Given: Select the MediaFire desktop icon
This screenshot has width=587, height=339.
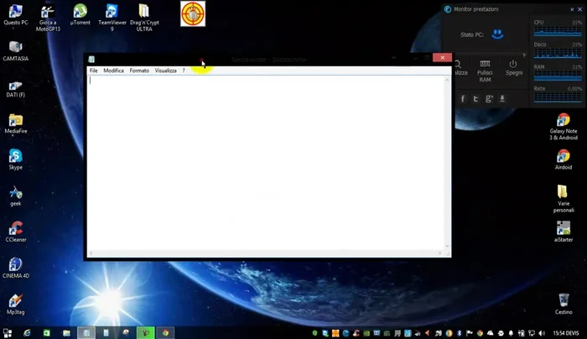Looking at the screenshot, I should coord(16,123).
